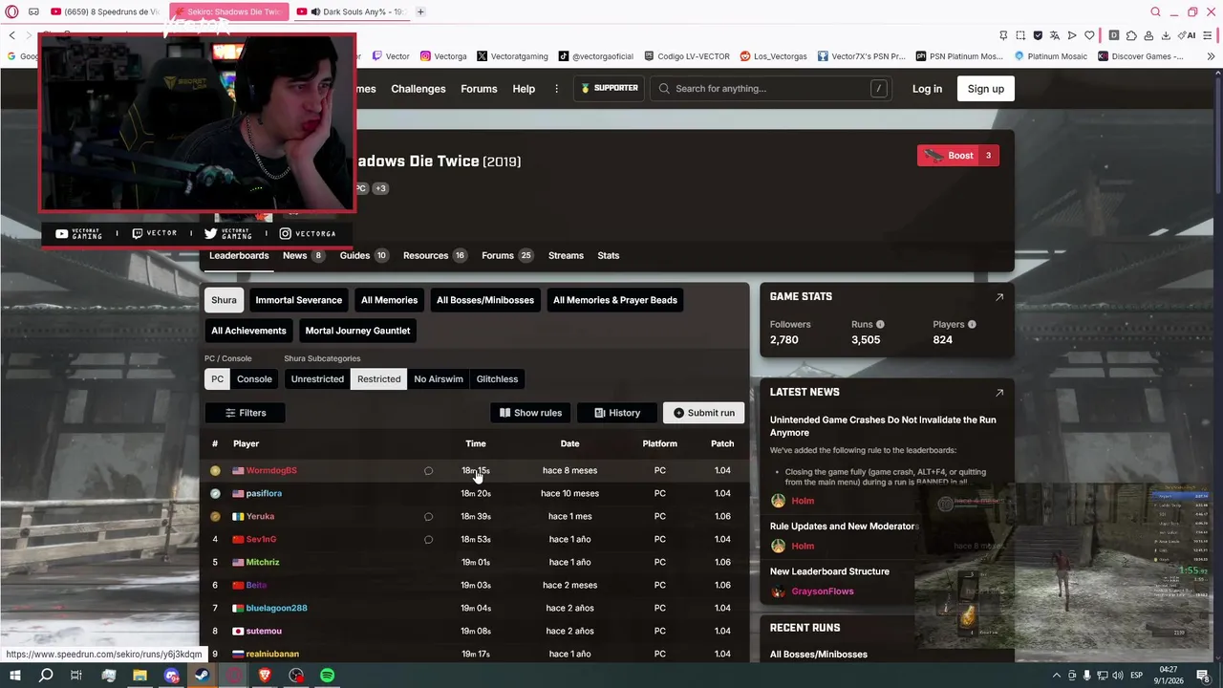This screenshot has width=1223, height=688.
Task: Choose the No Airswim subcategory
Action: (x=439, y=379)
